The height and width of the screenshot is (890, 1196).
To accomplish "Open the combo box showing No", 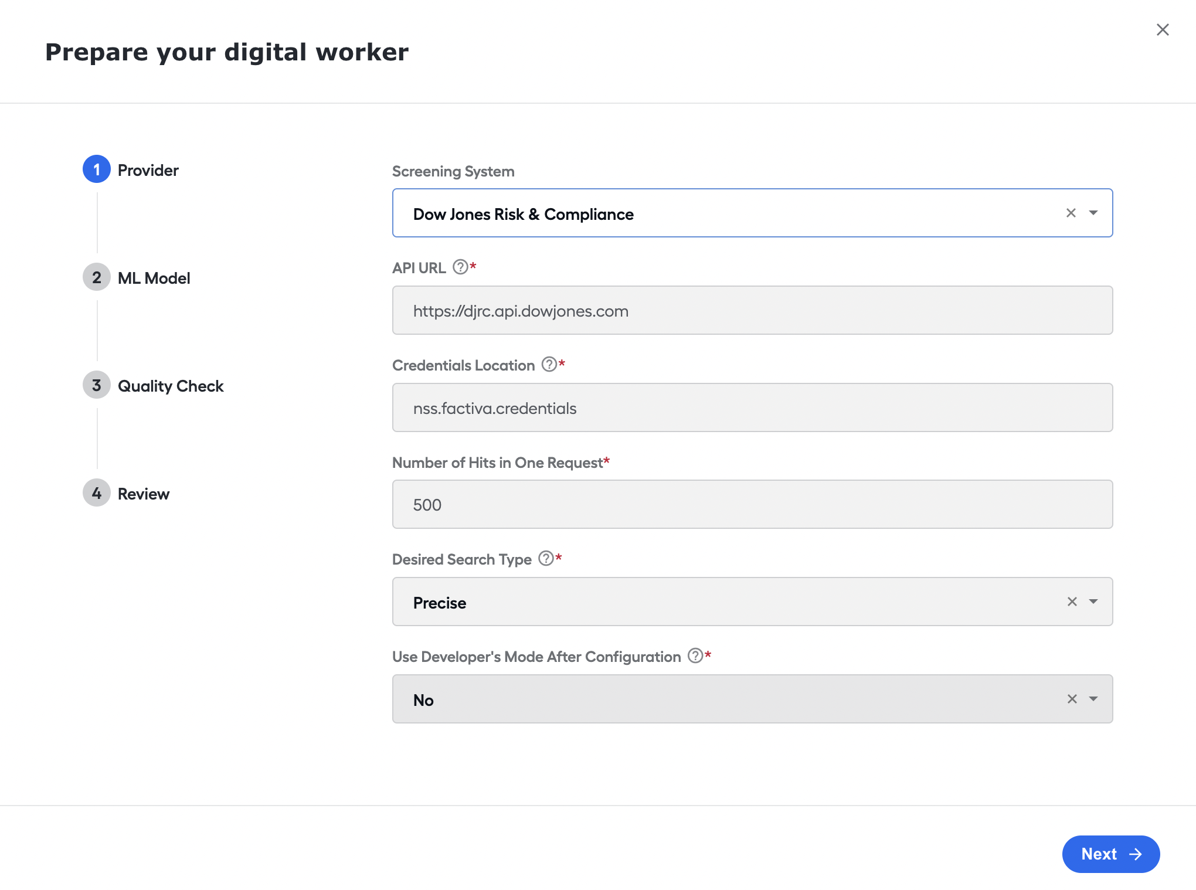I will click(x=752, y=699).
